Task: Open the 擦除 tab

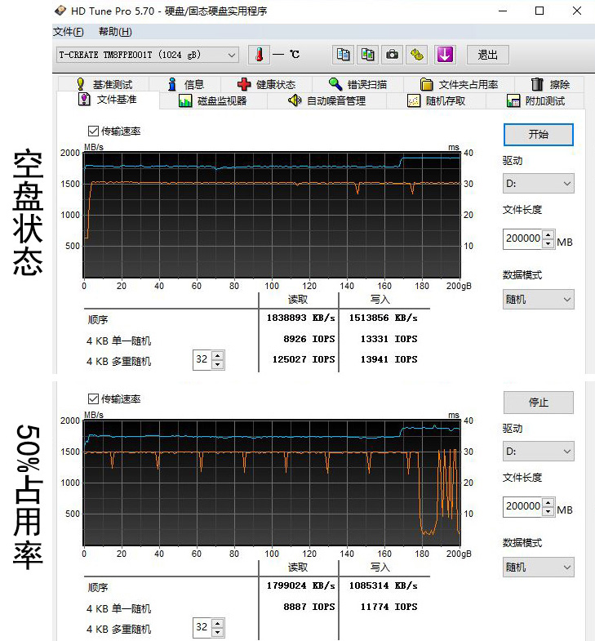Action: point(550,84)
